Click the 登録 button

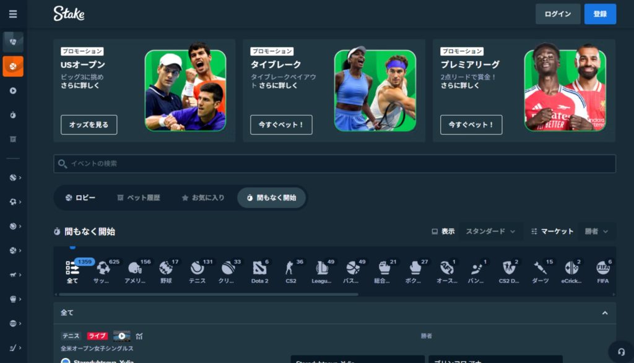click(600, 14)
